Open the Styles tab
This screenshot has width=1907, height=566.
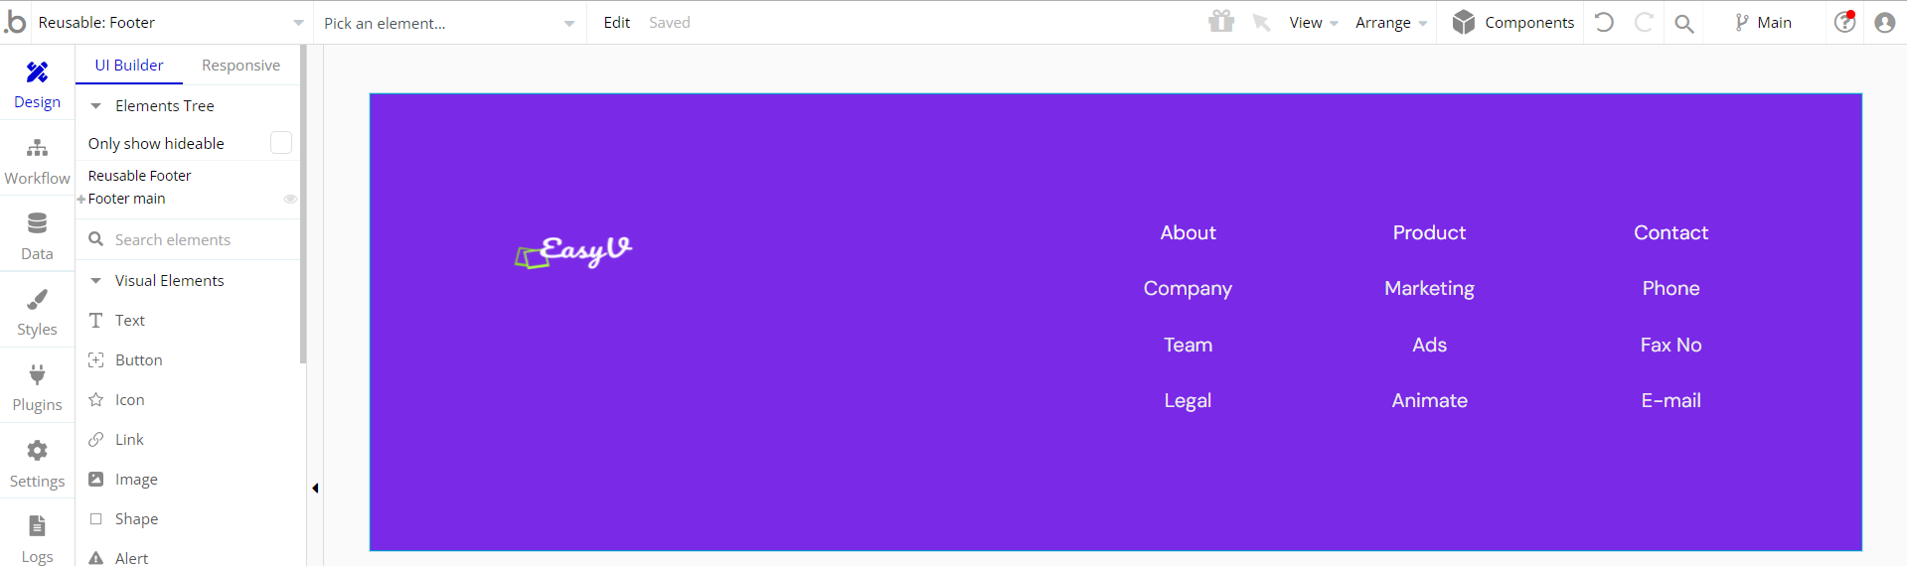point(37,312)
